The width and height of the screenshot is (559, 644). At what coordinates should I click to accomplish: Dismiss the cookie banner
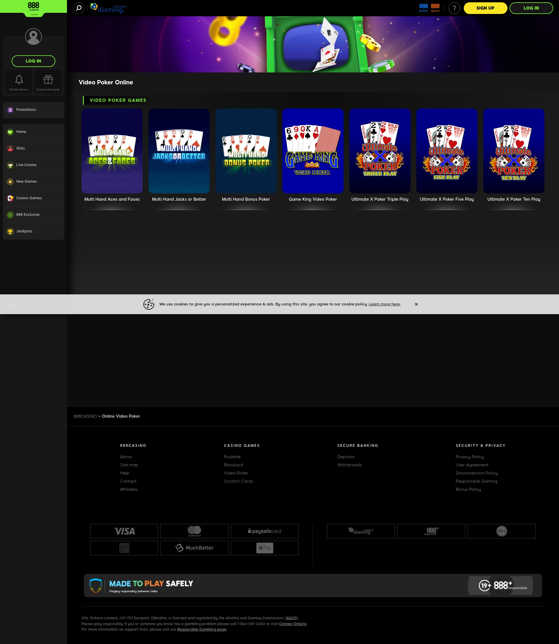point(416,304)
